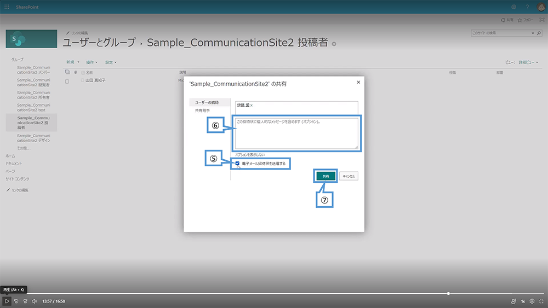Open the 設定 dropdown menu
Image resolution: width=548 pixels, height=308 pixels.
pos(111,62)
